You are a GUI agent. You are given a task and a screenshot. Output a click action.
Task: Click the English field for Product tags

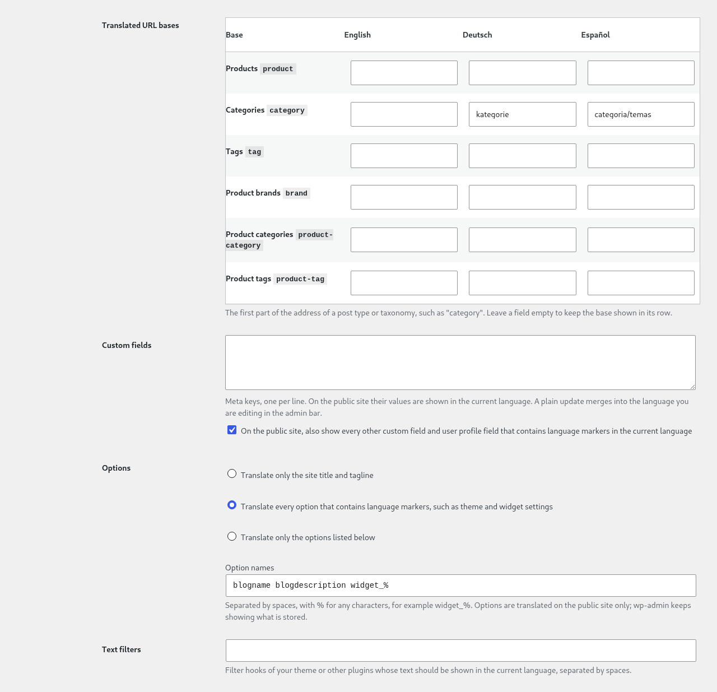click(404, 283)
